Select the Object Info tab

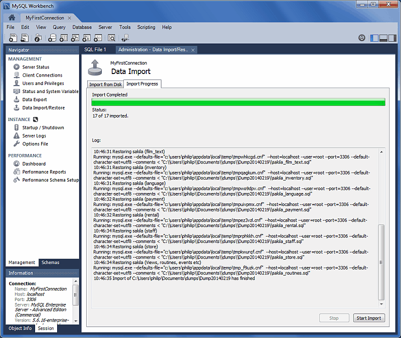[20, 328]
